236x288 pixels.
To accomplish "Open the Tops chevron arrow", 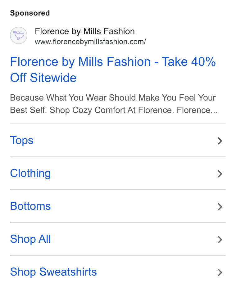I will [x=220, y=141].
